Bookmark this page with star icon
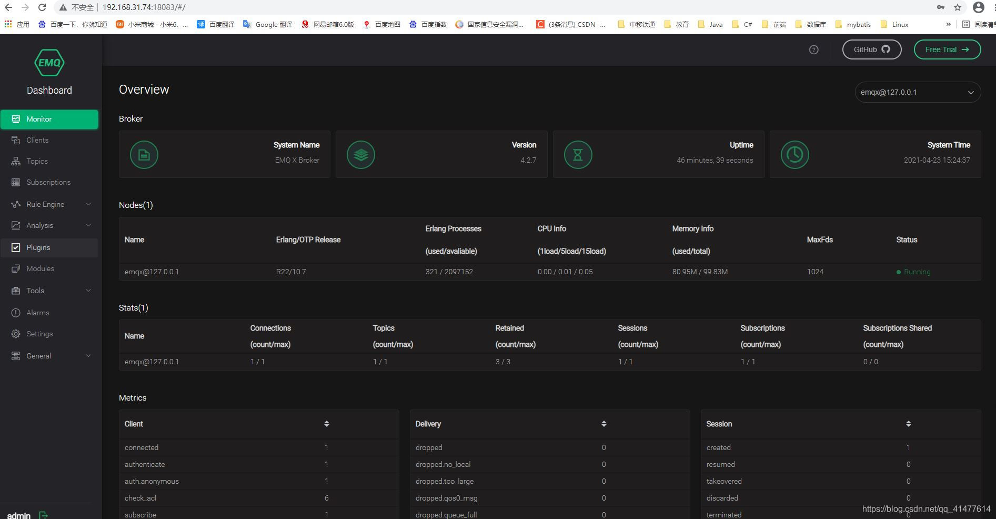The image size is (996, 519). pos(958,7)
